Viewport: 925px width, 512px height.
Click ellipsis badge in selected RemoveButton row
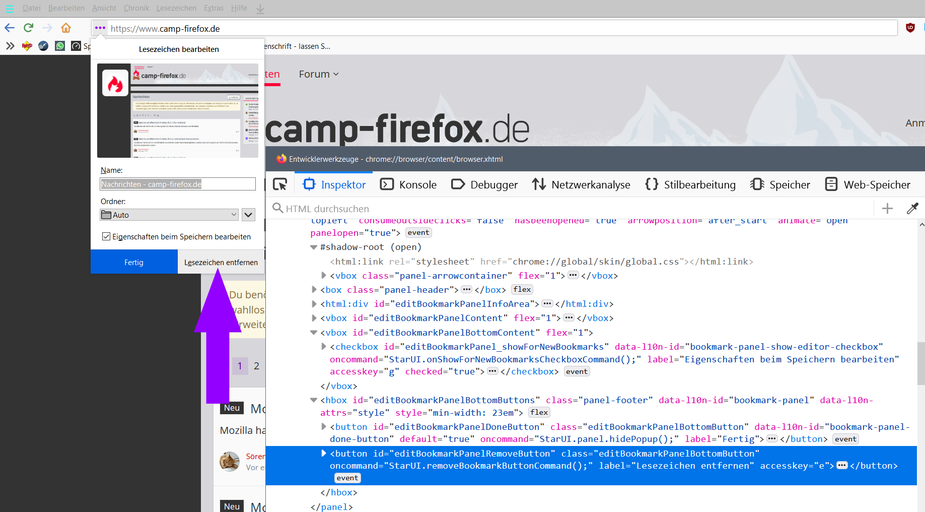(x=842, y=466)
